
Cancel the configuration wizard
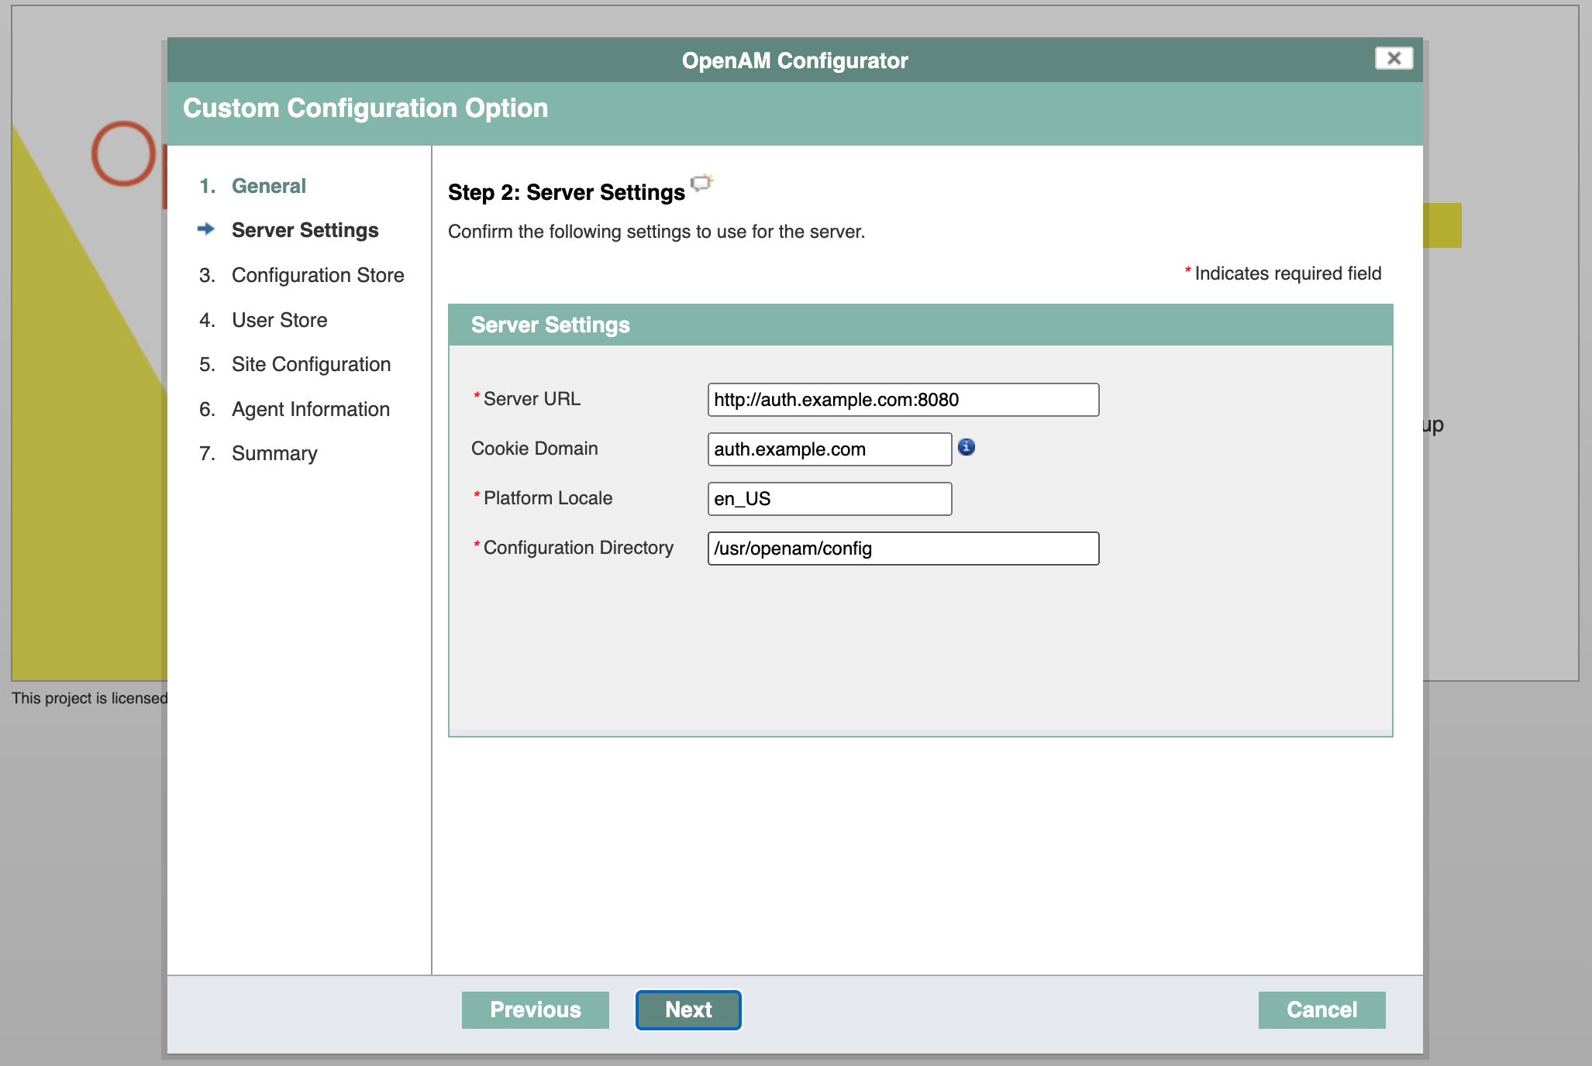(1321, 1009)
